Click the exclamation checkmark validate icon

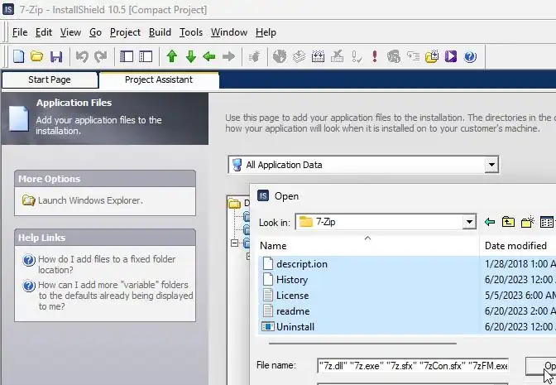[x=356, y=56]
